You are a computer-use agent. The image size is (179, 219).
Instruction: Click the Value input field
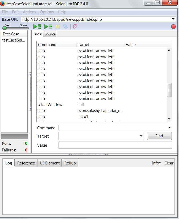point(115,145)
